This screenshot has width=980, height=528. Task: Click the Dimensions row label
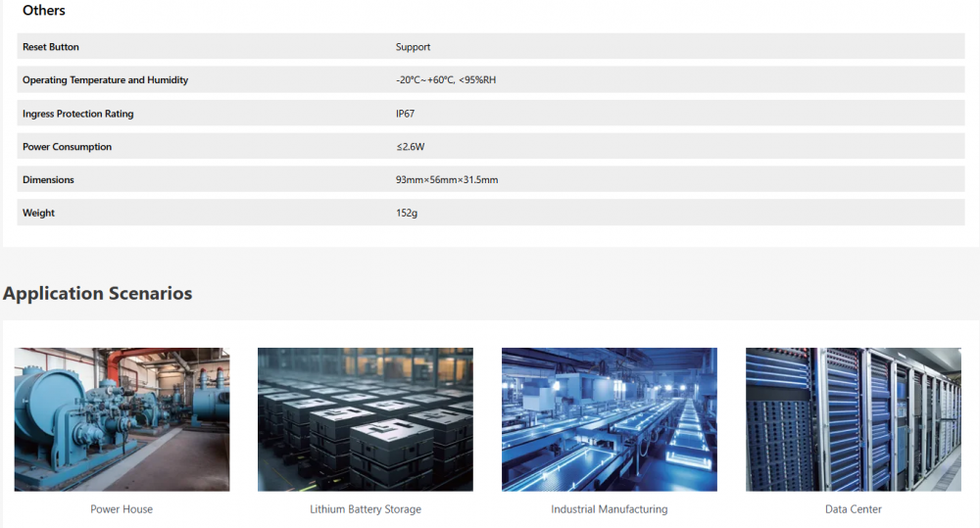pos(48,180)
